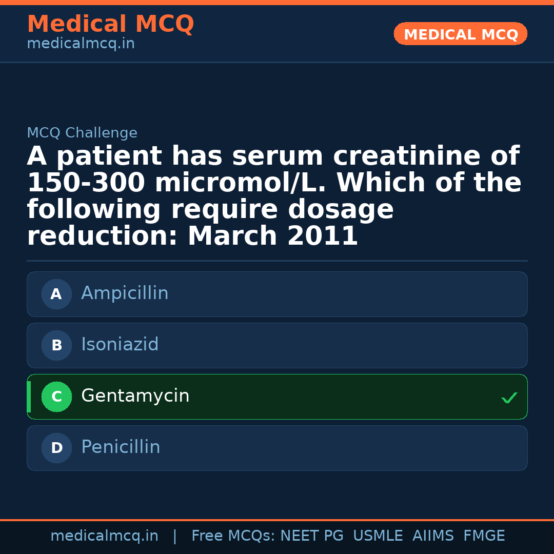This screenshot has height=554, width=554.
Task: Click the circled letter A icon
Action: 56,294
